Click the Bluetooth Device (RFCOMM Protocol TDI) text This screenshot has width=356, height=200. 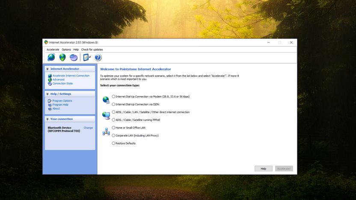[x=64, y=129]
